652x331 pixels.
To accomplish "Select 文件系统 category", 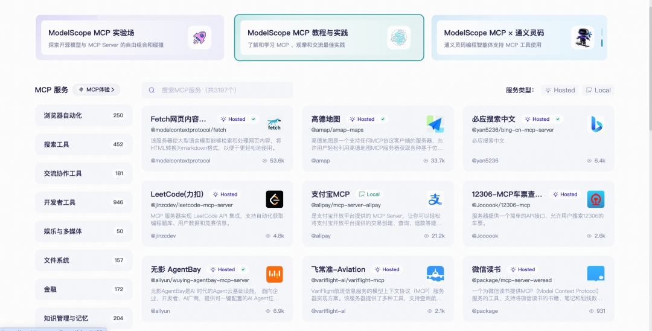I will [x=83, y=260].
